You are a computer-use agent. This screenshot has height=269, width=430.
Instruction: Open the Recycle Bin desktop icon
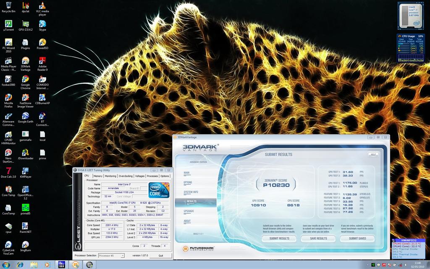(8, 7)
